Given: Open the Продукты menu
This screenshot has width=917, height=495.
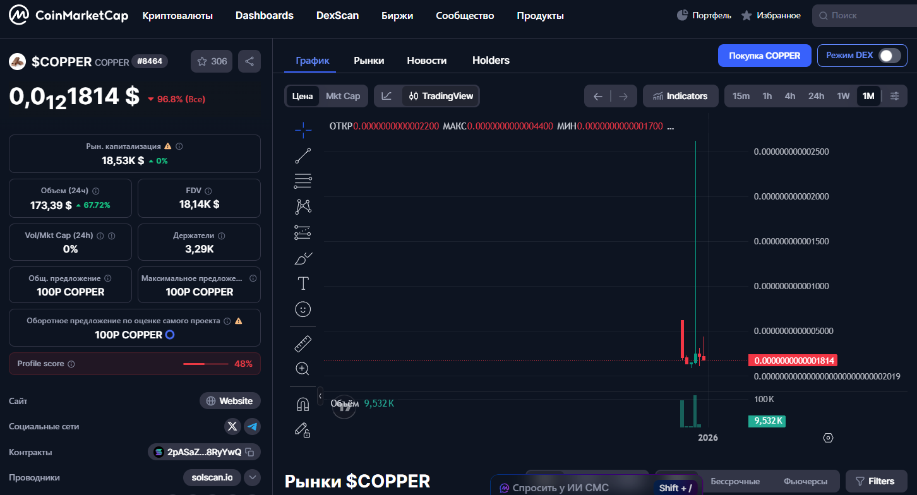Looking at the screenshot, I should click(x=540, y=16).
